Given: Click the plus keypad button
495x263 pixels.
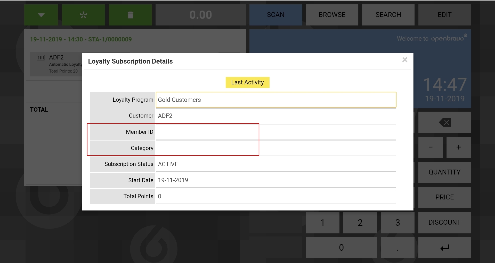Looking at the screenshot, I should (x=458, y=147).
